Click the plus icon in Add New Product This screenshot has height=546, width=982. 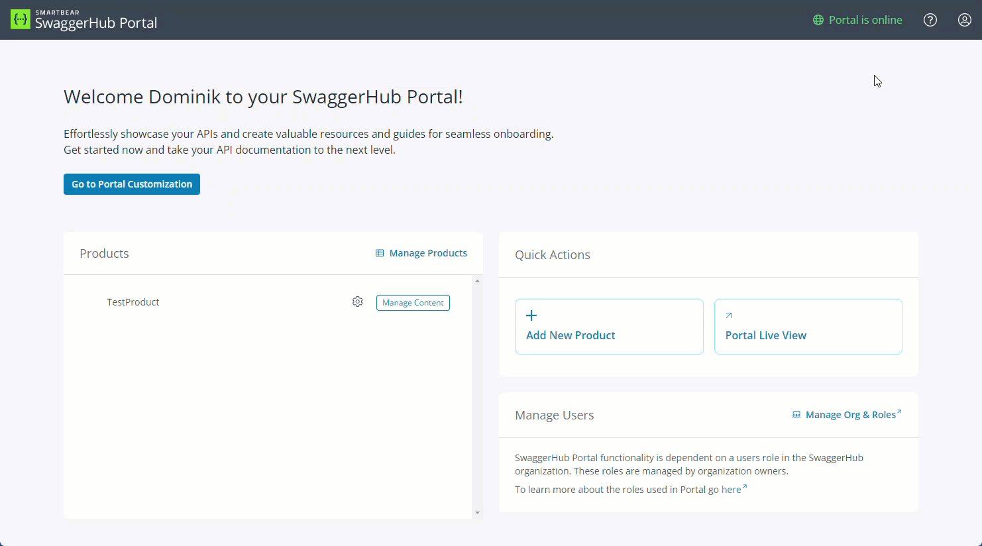point(531,315)
